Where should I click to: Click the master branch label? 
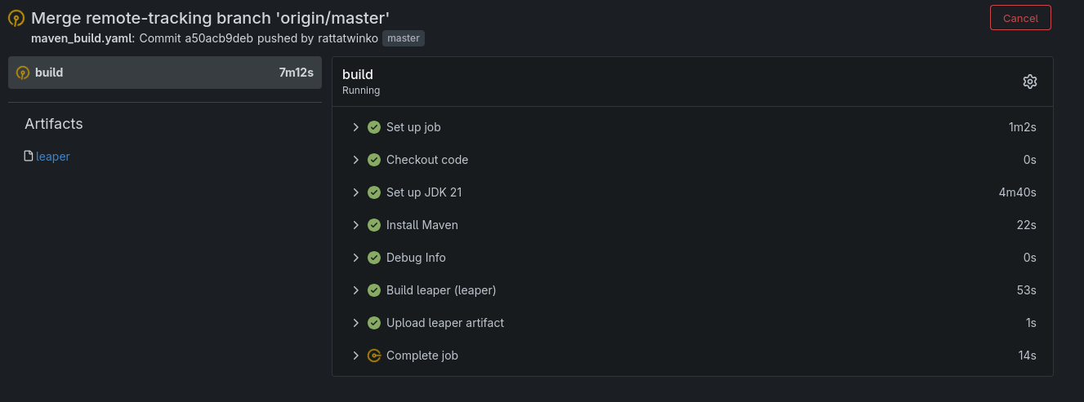(x=404, y=38)
